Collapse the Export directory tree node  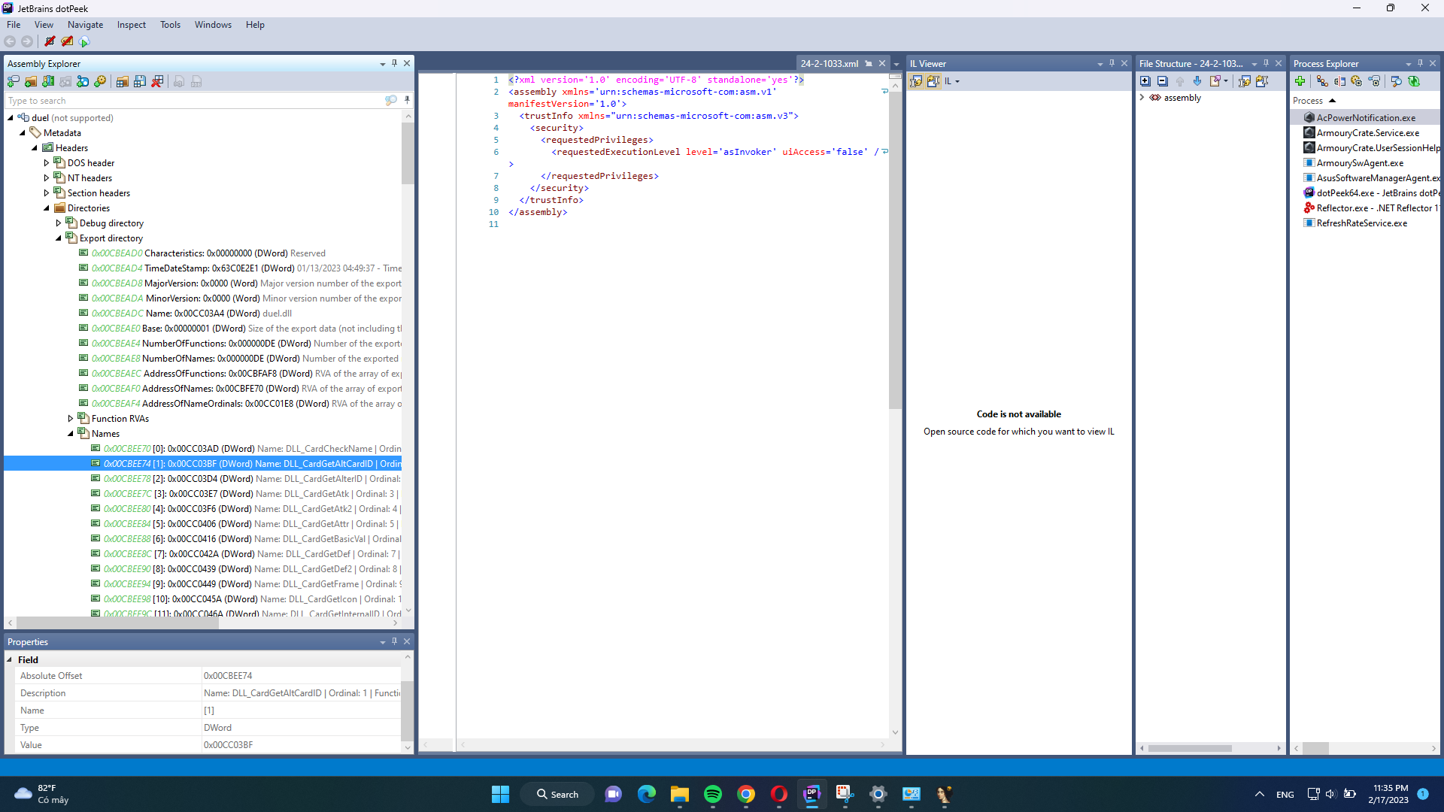pyautogui.click(x=58, y=238)
